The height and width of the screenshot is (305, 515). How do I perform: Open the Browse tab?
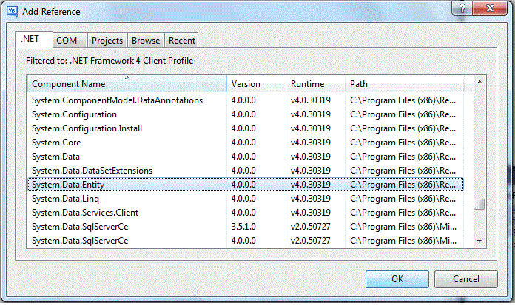[146, 41]
